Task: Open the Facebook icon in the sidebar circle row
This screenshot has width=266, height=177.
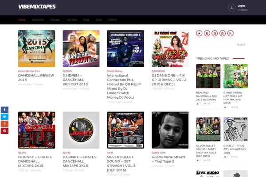Action: pos(207,33)
